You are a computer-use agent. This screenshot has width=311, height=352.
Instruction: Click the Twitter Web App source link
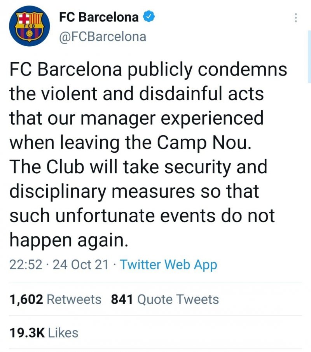tap(168, 265)
